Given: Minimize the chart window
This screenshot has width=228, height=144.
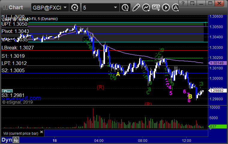Looking at the screenshot, I should point(201,3).
